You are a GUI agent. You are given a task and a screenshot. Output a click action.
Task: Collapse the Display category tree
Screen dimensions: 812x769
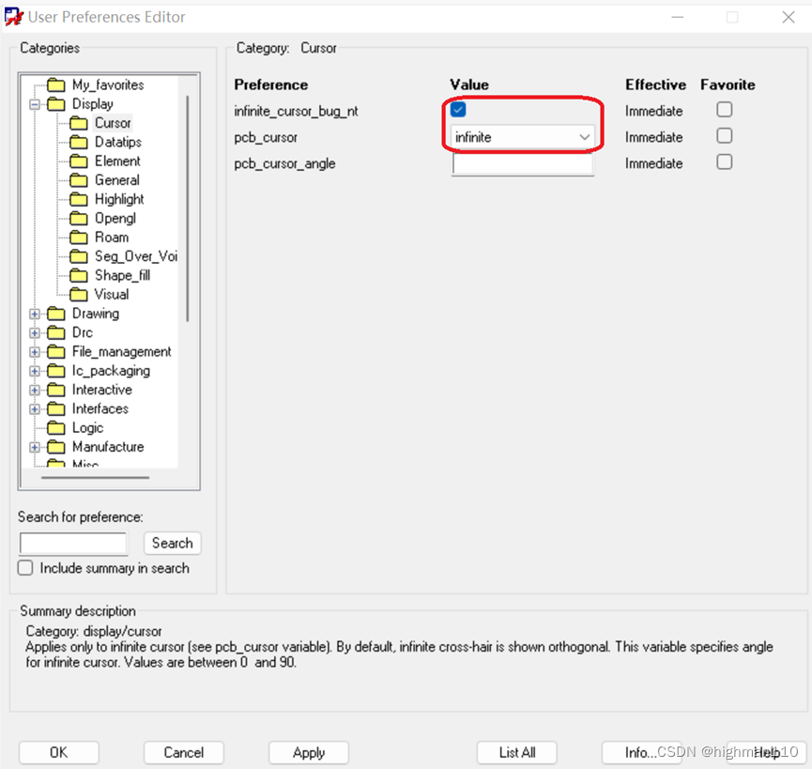tap(35, 104)
